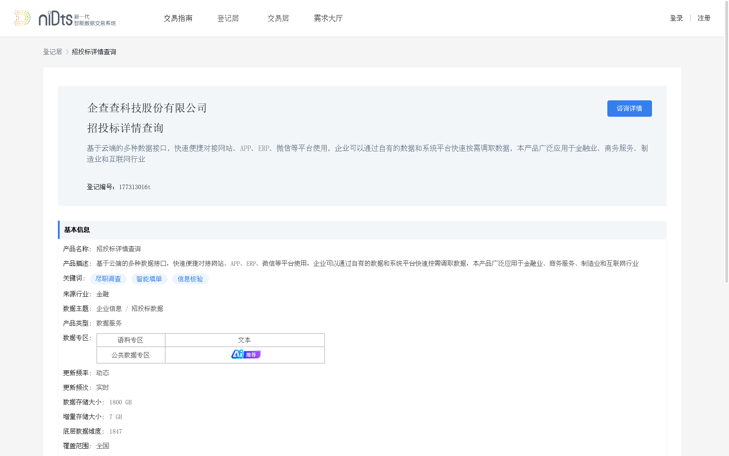This screenshot has width=729, height=456.
Task: Click the storage size value 1800 GB
Action: 120,402
